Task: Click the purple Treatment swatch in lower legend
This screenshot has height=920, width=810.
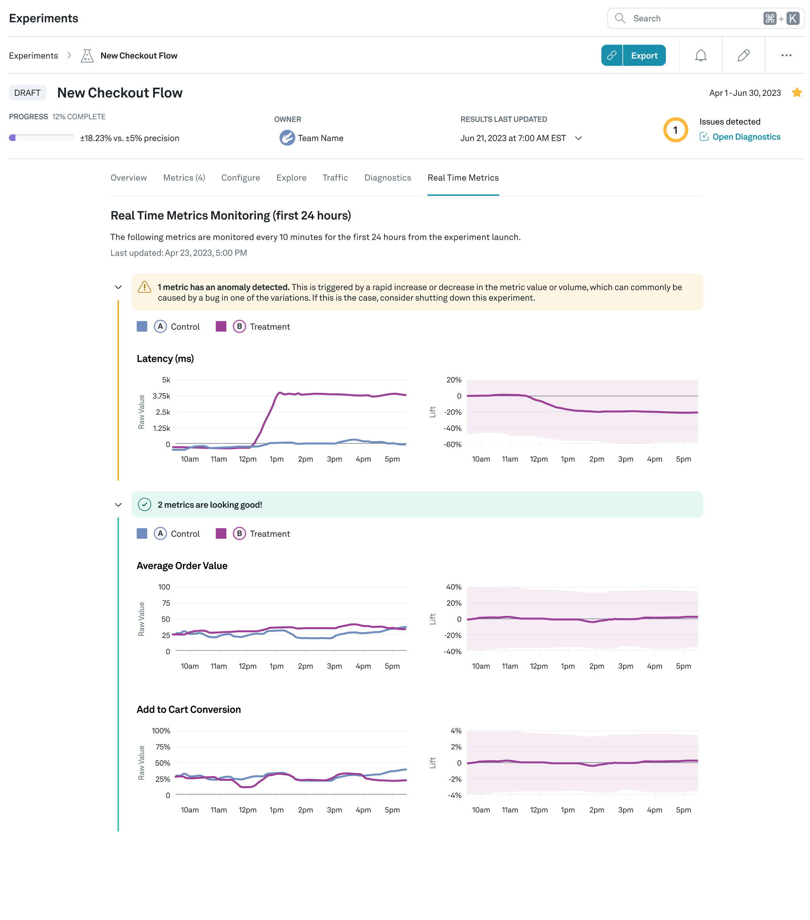Action: pos(221,533)
